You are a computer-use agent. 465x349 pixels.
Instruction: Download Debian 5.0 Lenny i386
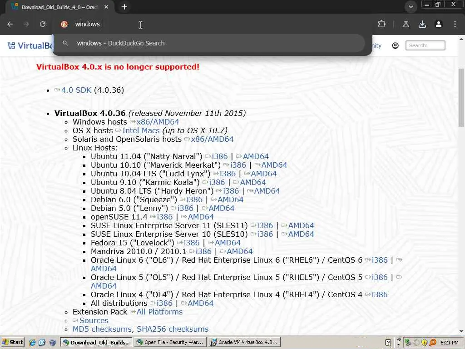click(185, 208)
